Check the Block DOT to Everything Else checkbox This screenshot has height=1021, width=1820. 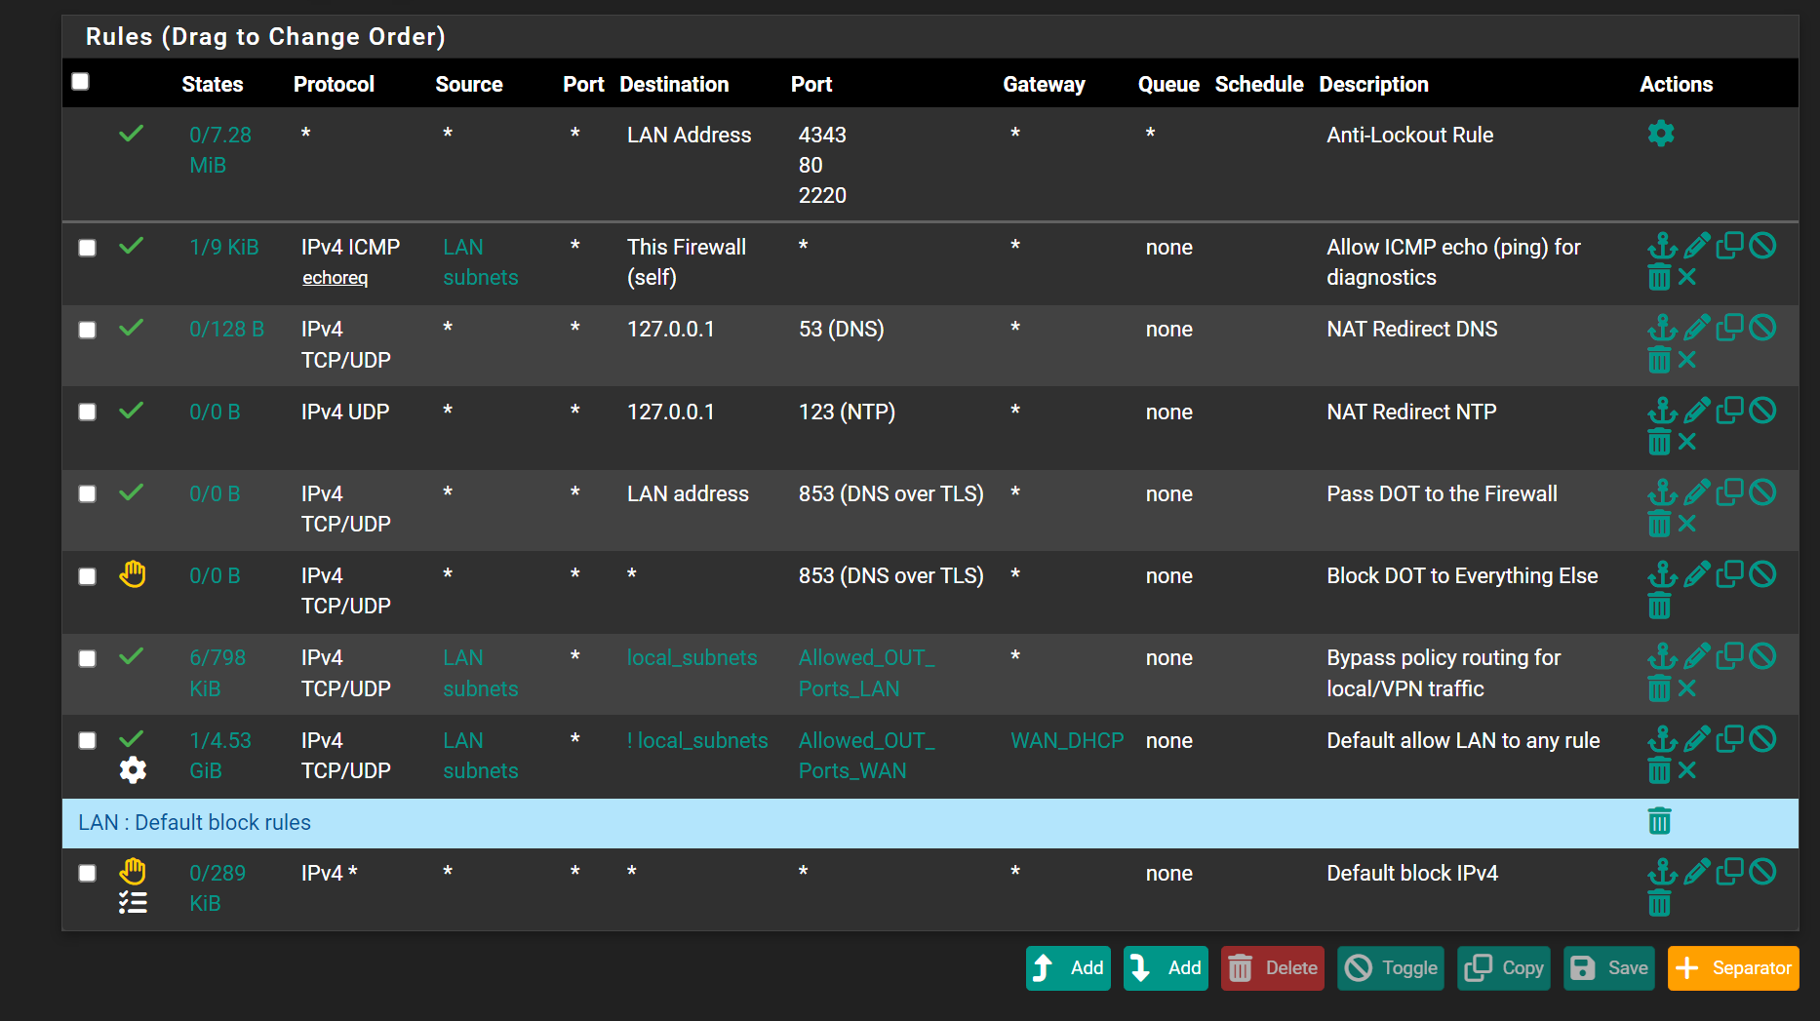[x=88, y=576]
